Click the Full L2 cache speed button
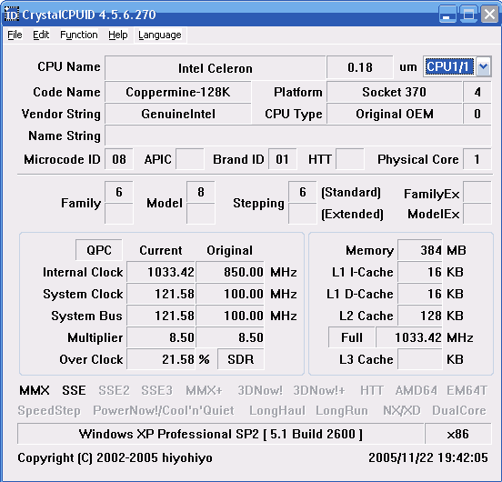 pyautogui.click(x=352, y=337)
